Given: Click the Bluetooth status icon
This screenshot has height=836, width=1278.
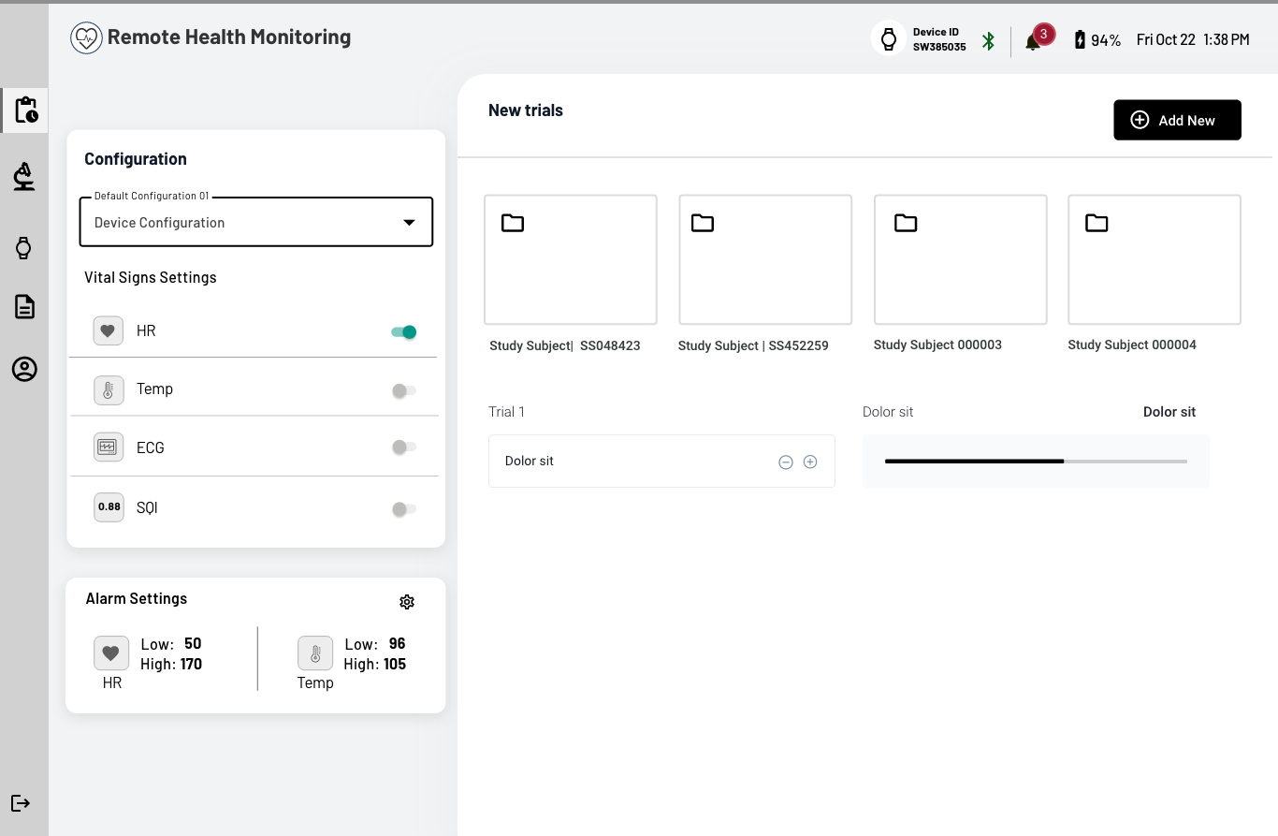Looking at the screenshot, I should pyautogui.click(x=988, y=40).
